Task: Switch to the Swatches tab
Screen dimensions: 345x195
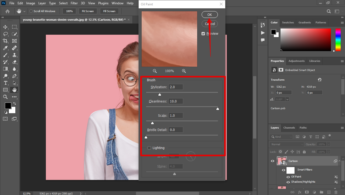Action: point(288,23)
